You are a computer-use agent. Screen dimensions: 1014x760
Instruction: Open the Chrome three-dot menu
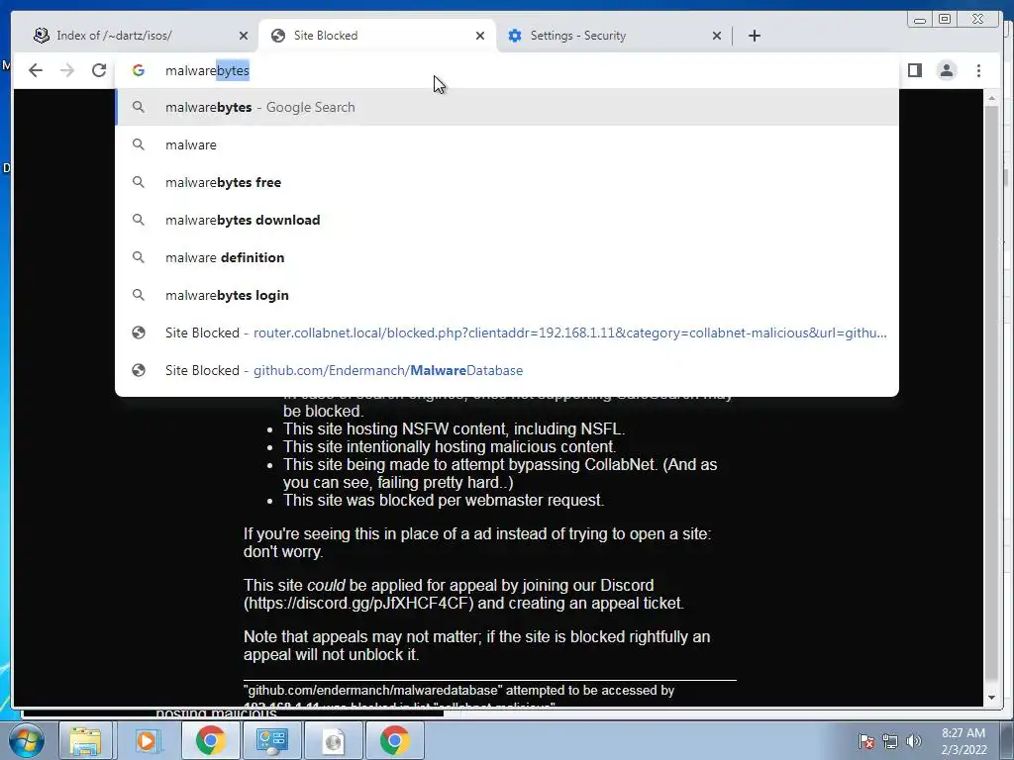click(x=978, y=70)
